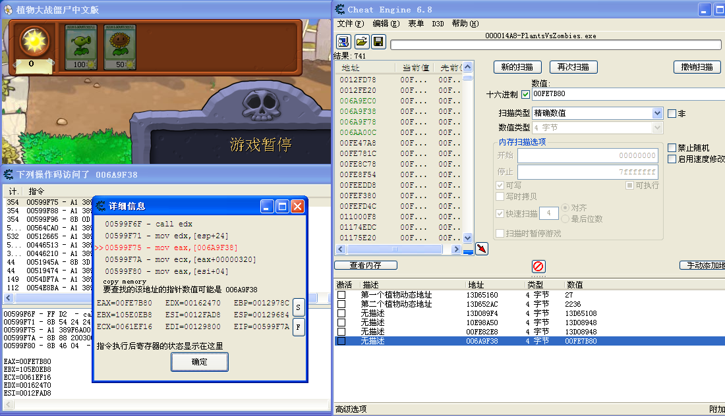The width and height of the screenshot is (725, 416).
Task: Click results list scroll right arrow
Action: [x=456, y=249]
